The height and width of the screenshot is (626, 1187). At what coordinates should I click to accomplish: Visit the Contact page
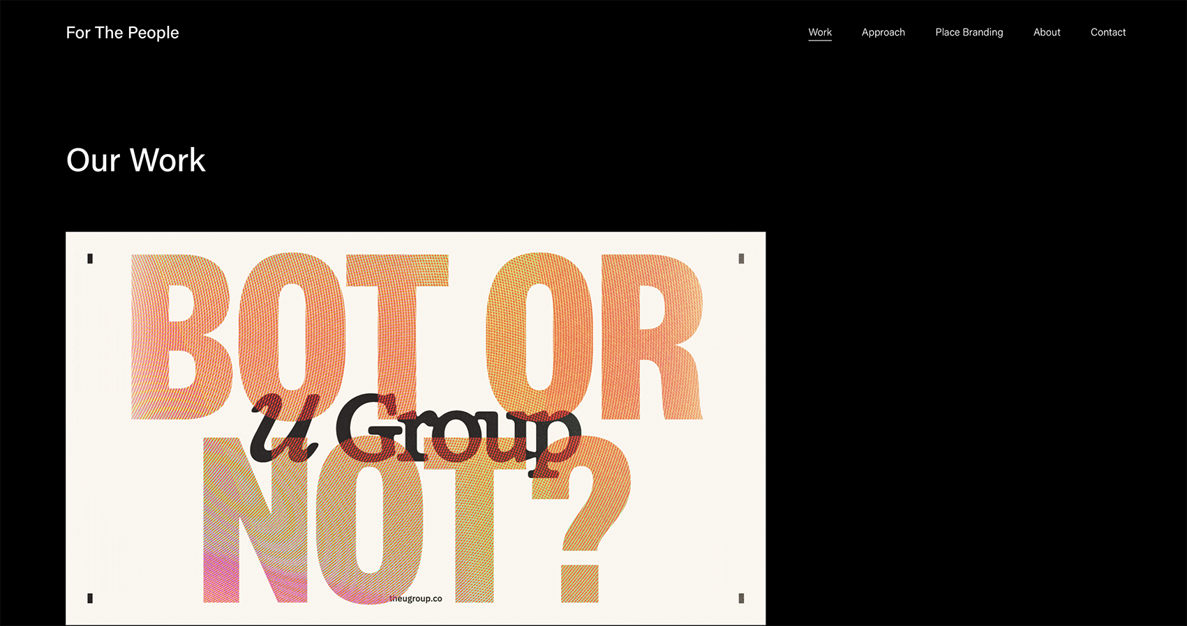tap(1108, 32)
